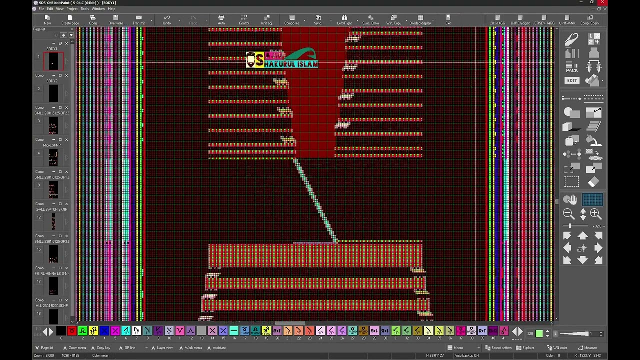Click the Half Cardigan preset button
Viewport: 640px width, 360px height.
tap(520, 20)
